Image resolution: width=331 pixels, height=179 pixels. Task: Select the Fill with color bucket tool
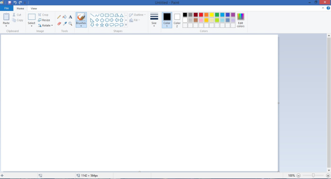click(x=65, y=17)
